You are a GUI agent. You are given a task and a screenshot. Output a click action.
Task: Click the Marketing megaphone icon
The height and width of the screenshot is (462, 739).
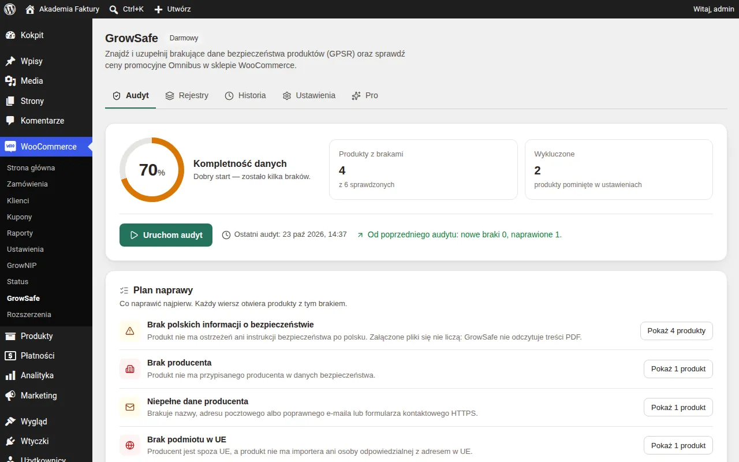(10, 396)
